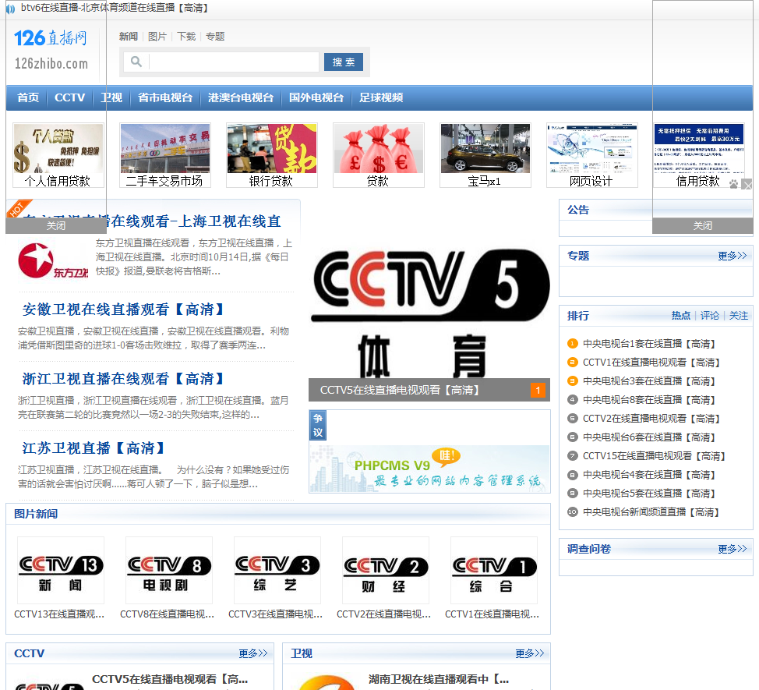Open rank 10 中央电视台新闻频道直播

click(651, 512)
